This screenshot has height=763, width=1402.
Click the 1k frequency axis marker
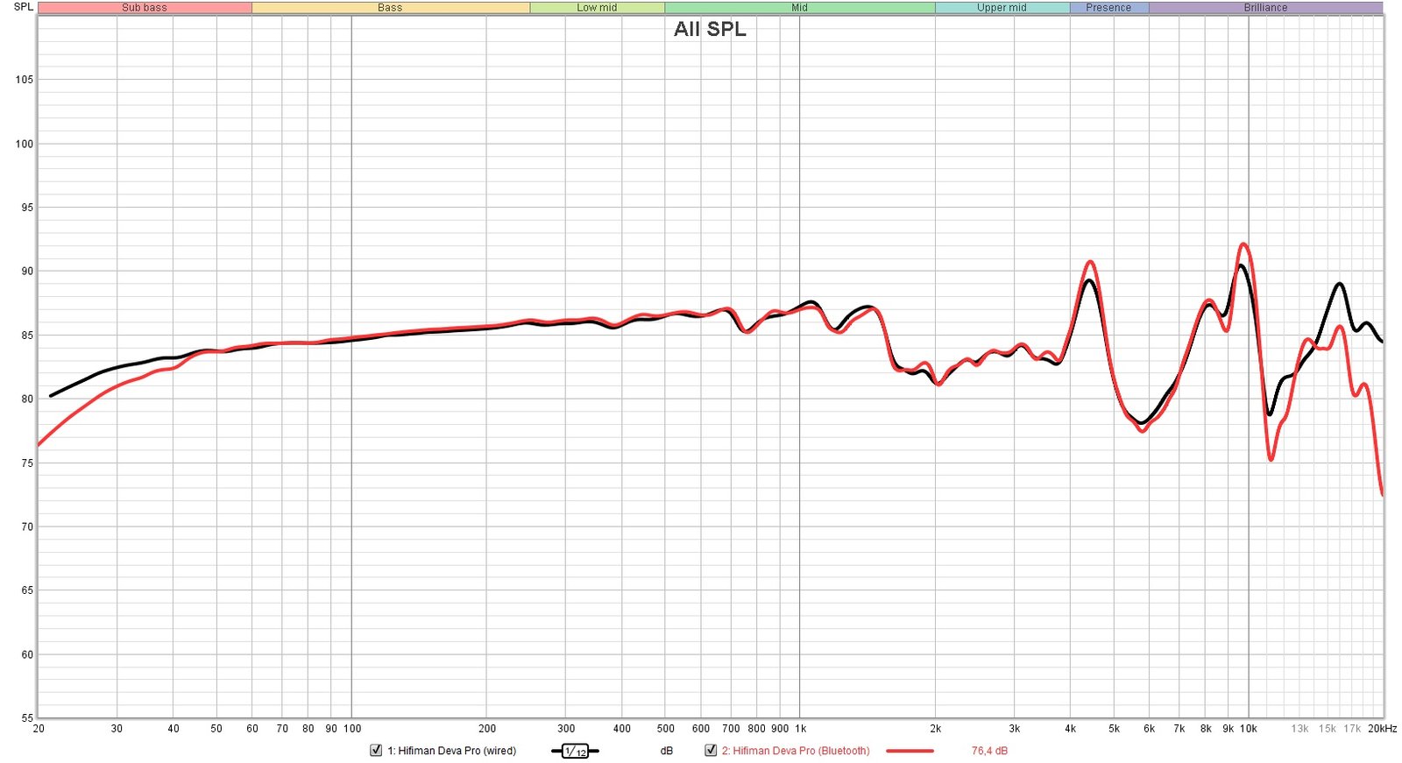click(x=800, y=729)
